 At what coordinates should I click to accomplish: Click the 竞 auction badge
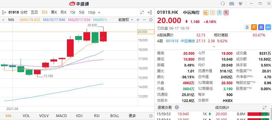coord(226,12)
